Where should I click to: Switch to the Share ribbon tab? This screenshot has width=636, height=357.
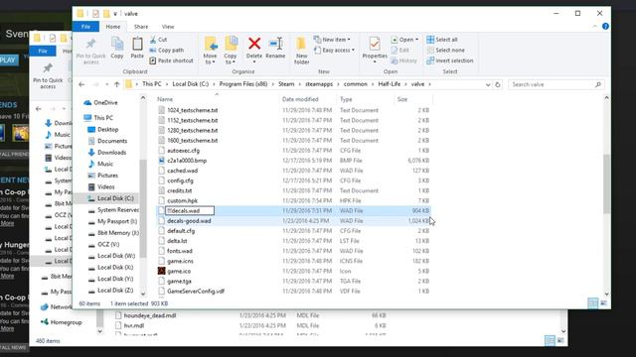[x=141, y=27]
